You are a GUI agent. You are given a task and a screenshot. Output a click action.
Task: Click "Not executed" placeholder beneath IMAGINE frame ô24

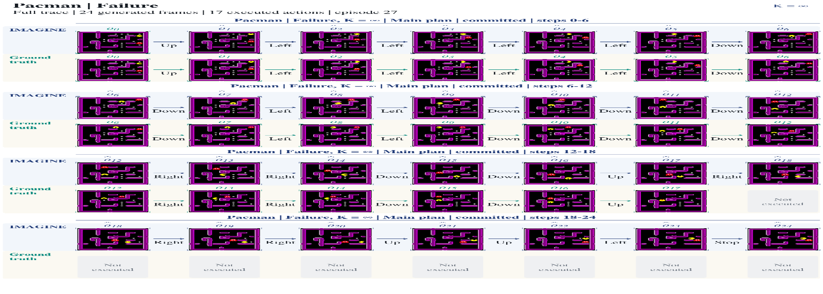[x=783, y=267]
